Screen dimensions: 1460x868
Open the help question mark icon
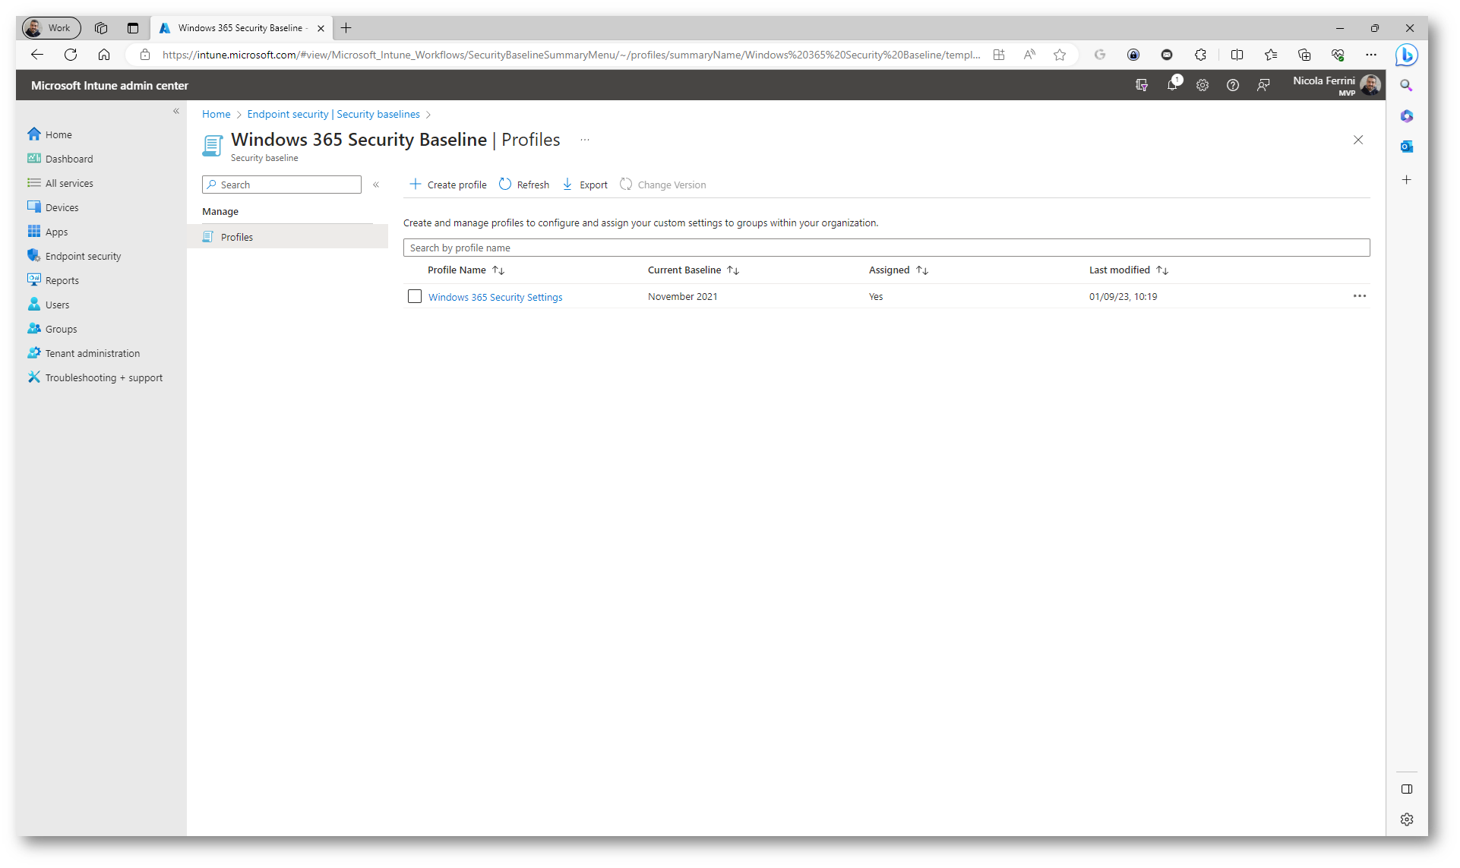click(x=1233, y=85)
